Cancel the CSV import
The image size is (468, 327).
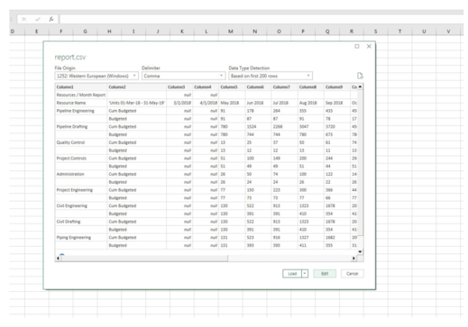(351, 274)
